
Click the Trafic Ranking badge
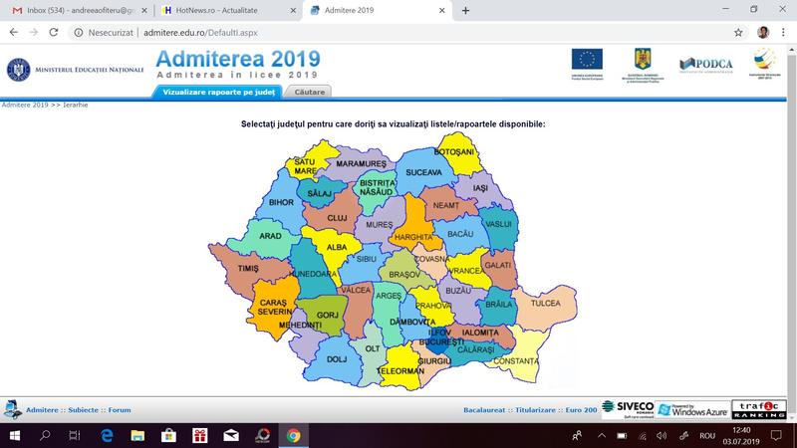coord(758,408)
